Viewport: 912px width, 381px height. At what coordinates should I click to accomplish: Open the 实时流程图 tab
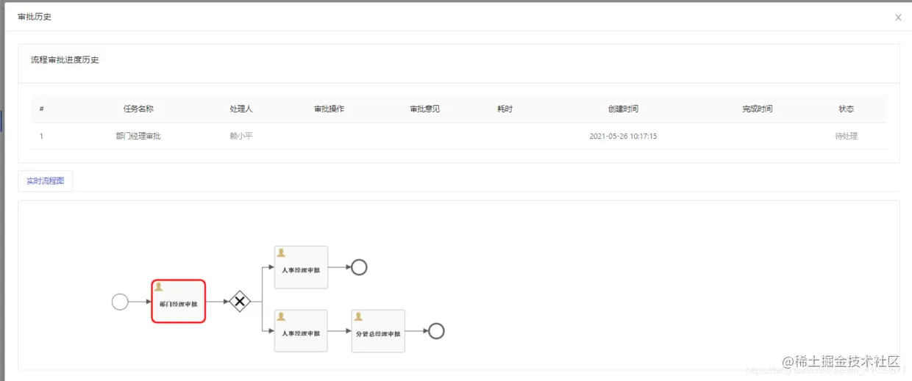(46, 181)
